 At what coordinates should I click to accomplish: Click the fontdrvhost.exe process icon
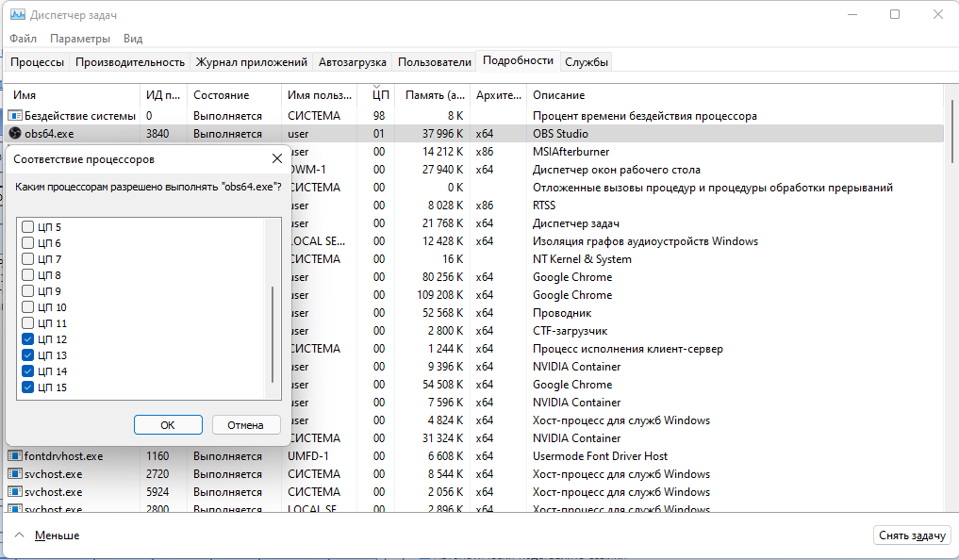15,456
